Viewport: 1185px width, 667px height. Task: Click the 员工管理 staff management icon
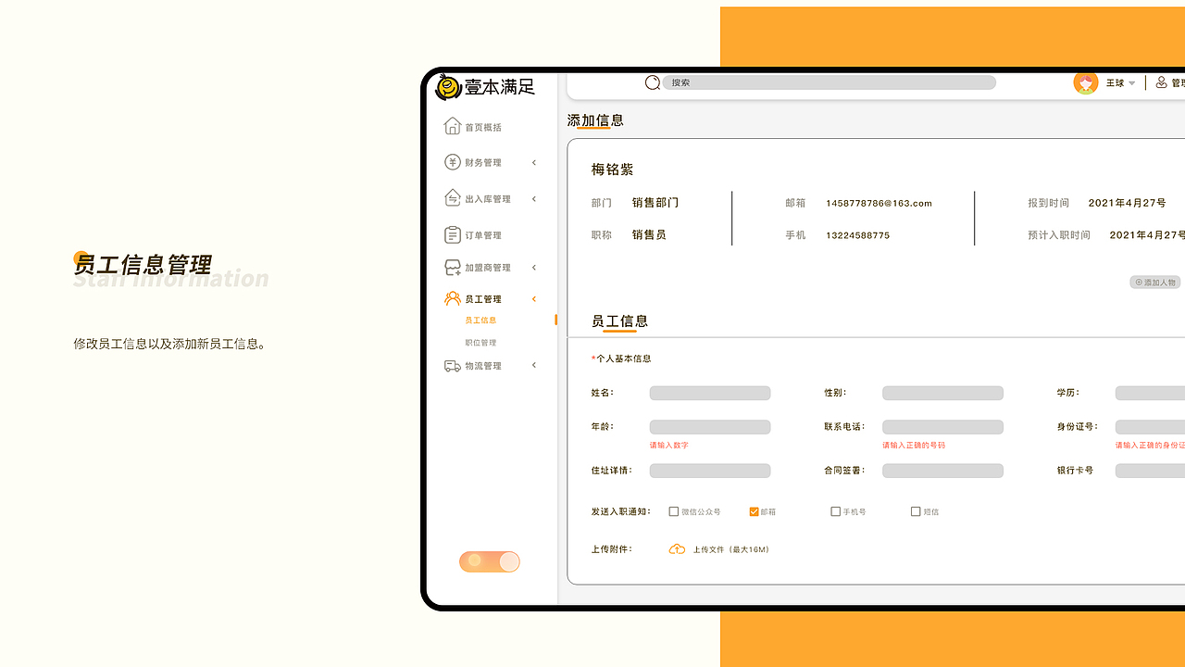tap(453, 298)
